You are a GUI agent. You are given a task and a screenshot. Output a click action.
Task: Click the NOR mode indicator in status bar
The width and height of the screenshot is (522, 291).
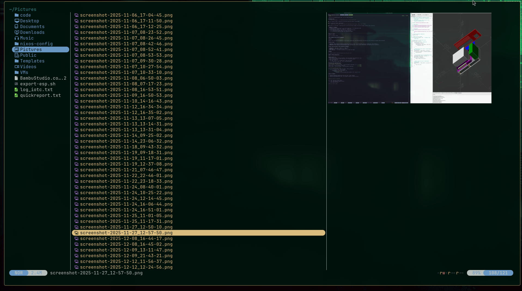click(x=19, y=273)
